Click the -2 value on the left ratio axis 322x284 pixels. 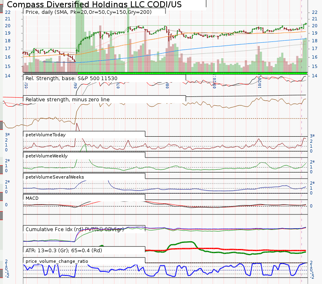7,276
